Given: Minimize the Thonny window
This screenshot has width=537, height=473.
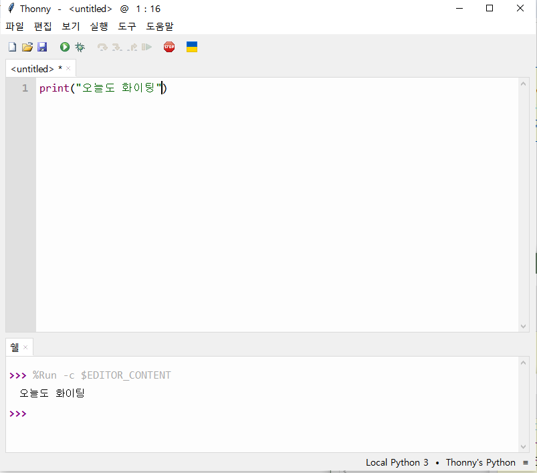Looking at the screenshot, I should (459, 8).
